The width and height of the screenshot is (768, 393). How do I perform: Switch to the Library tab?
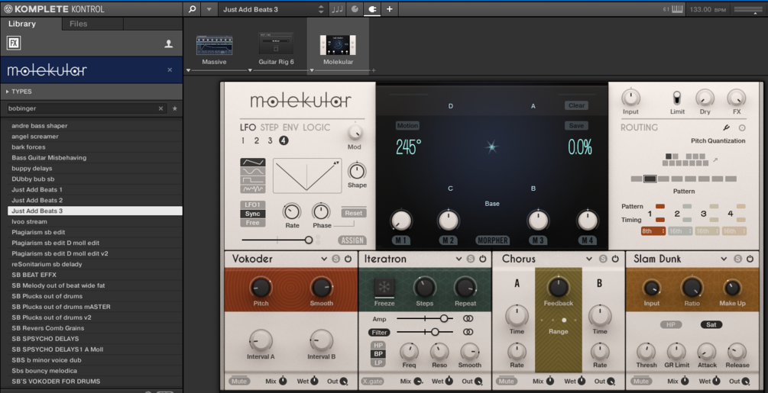pos(31,24)
